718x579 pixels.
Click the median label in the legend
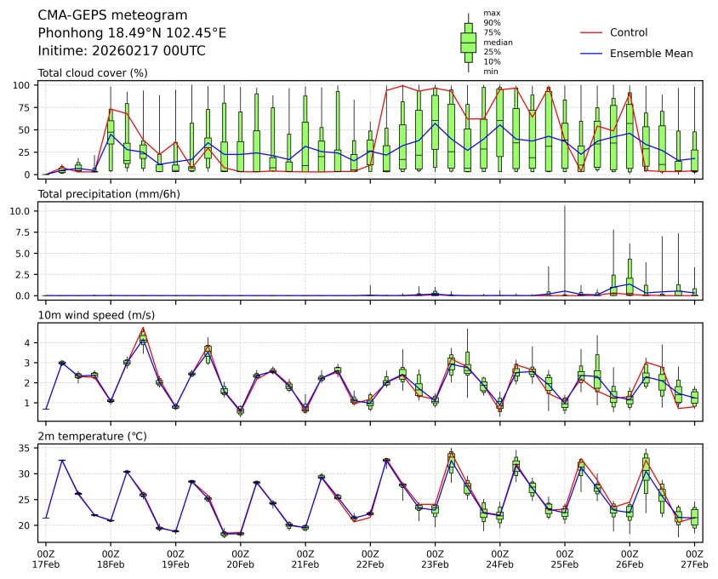[498, 42]
